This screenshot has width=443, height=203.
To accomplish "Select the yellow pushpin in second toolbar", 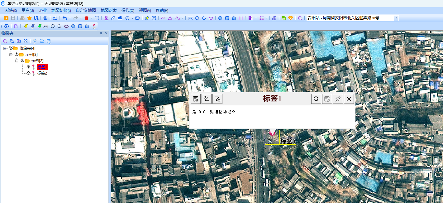I will [x=26, y=26].
